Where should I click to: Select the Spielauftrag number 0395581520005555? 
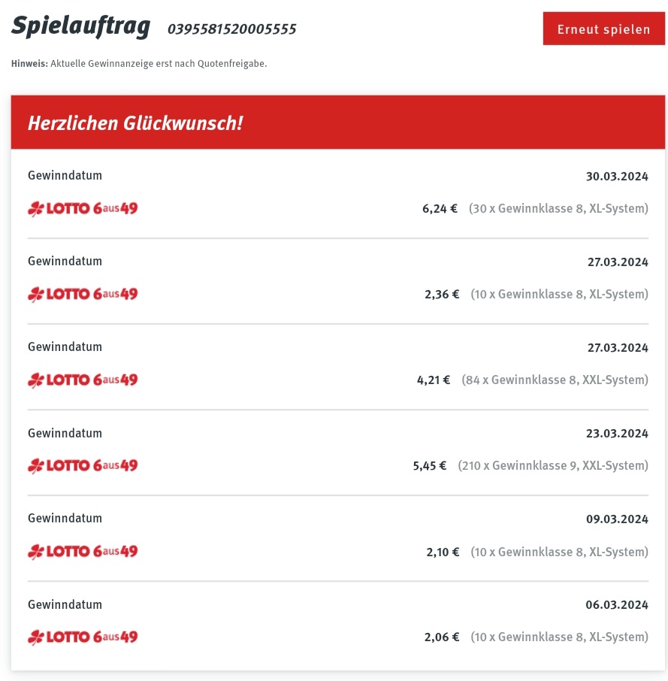231,29
